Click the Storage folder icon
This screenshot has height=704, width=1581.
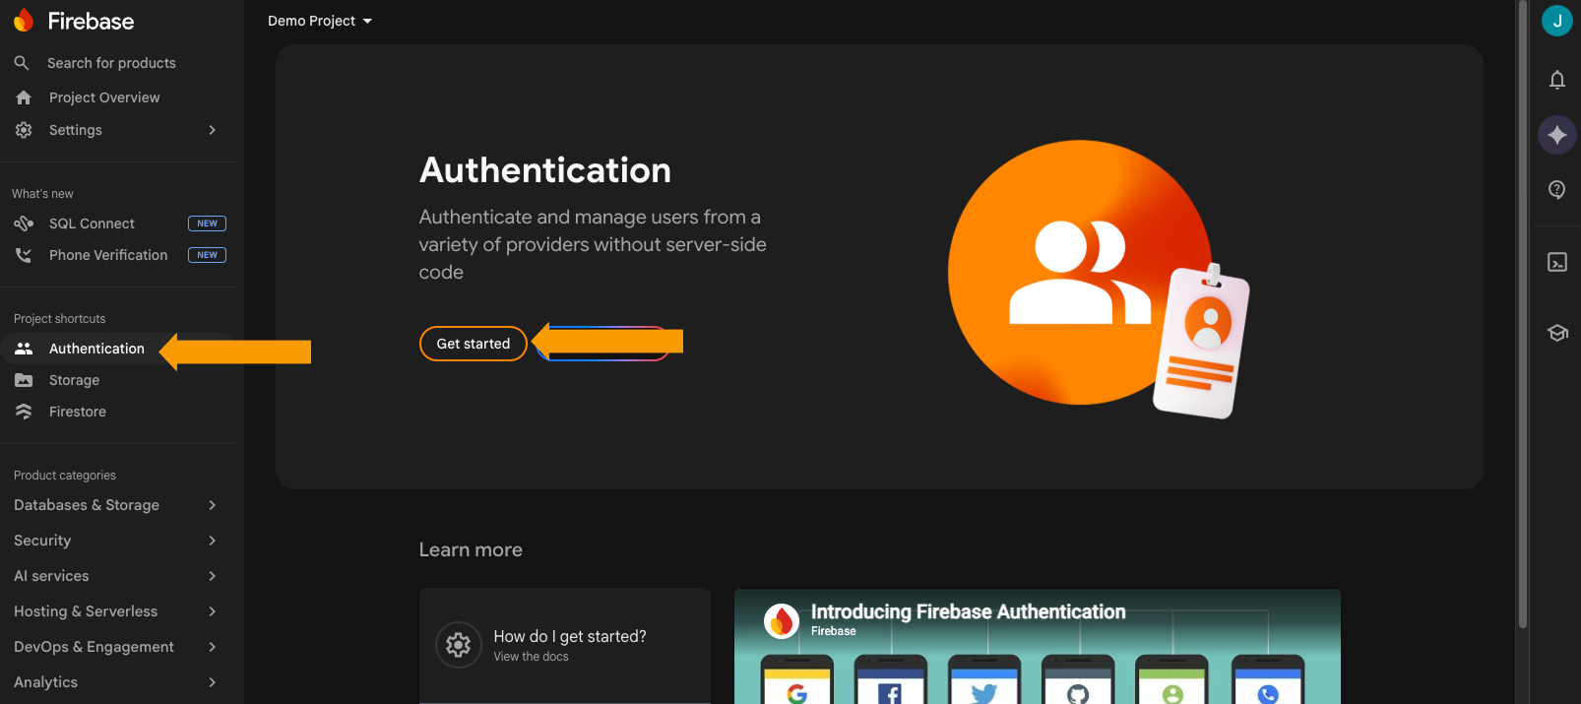(24, 380)
